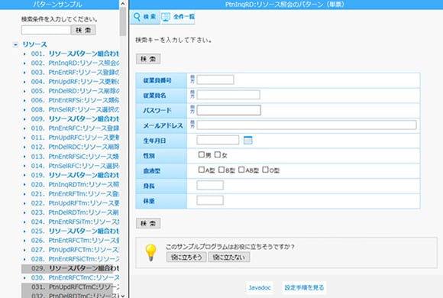Screen dimensions: 443x298
Task: Open tree item 025 リソースパターン組合わせ
Action: tap(75, 232)
